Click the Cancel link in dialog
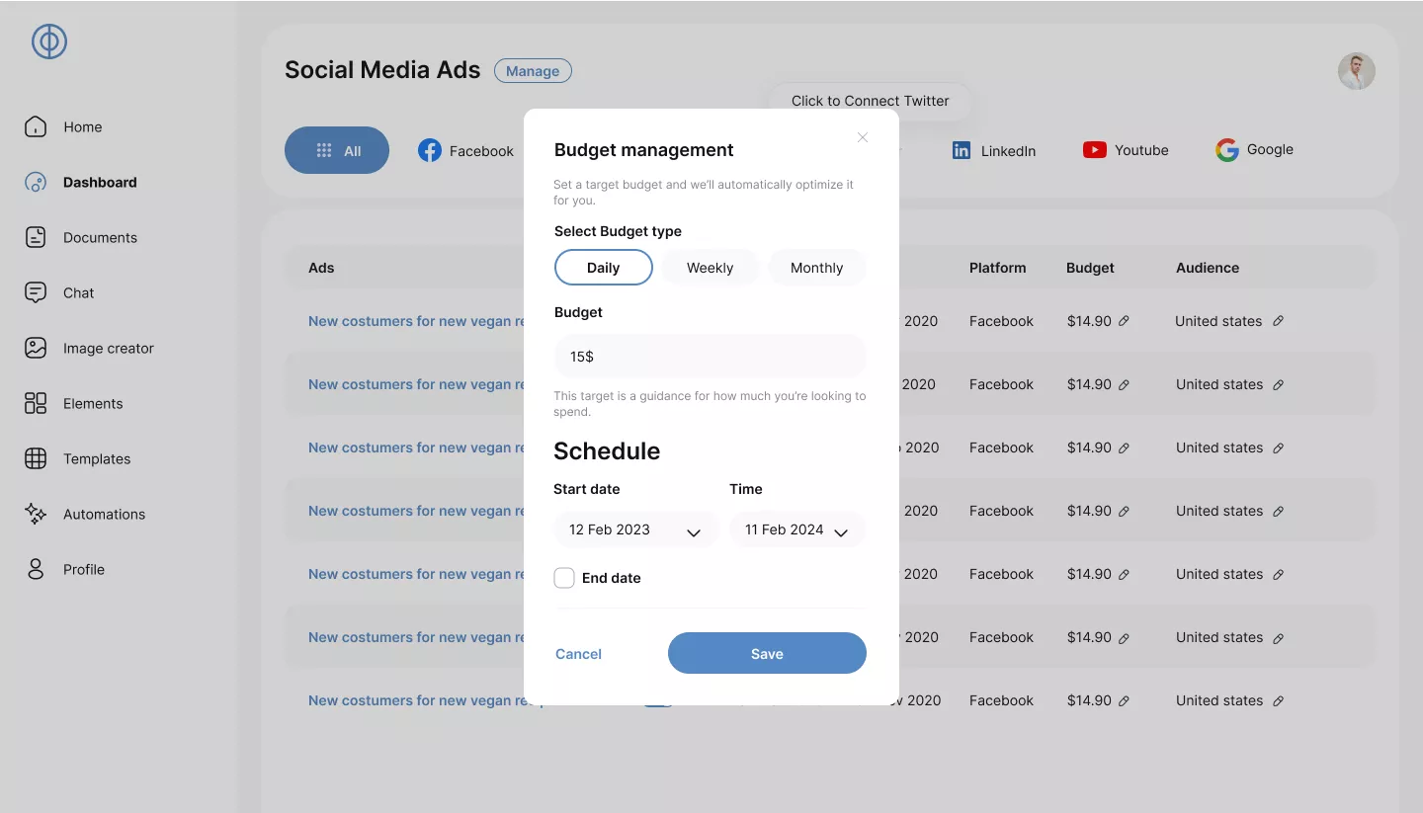 pyautogui.click(x=578, y=654)
